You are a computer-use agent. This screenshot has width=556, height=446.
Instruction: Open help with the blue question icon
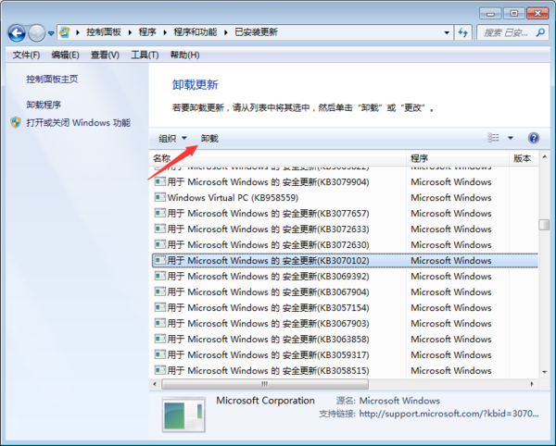(534, 138)
